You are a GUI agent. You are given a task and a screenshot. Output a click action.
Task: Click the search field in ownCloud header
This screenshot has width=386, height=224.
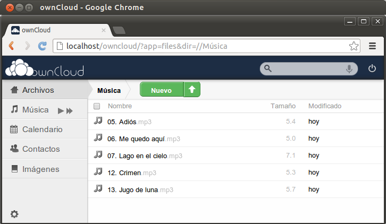pos(309,68)
